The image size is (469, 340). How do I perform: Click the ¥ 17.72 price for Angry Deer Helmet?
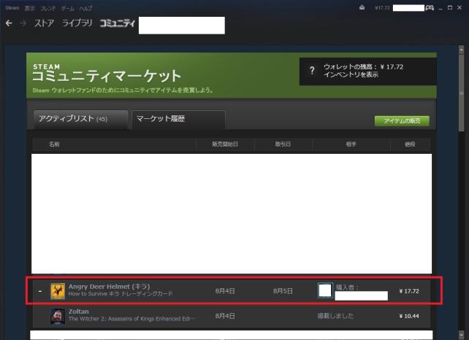(409, 291)
